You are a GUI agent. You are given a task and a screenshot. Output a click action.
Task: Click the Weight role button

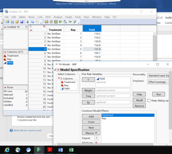coord(88,90)
